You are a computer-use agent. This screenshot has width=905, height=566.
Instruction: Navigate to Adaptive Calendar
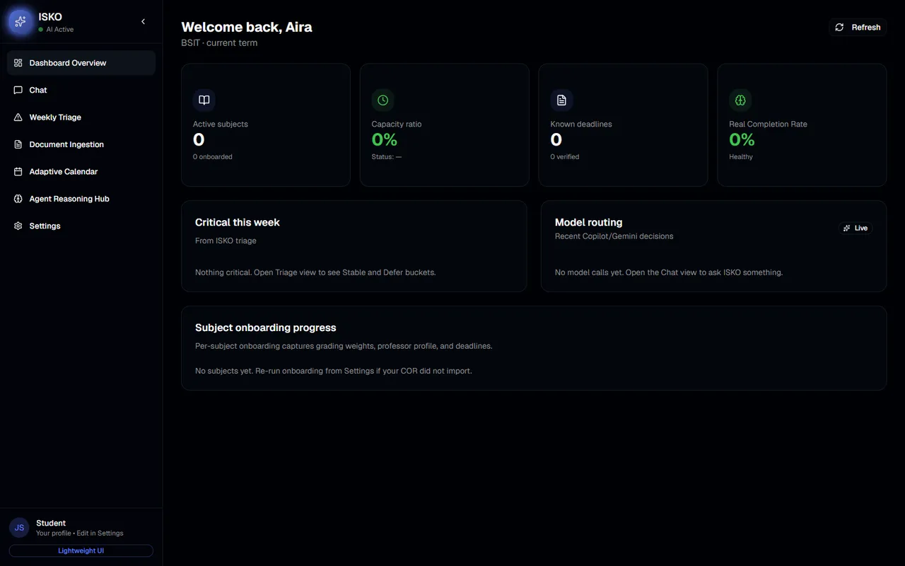click(81, 172)
